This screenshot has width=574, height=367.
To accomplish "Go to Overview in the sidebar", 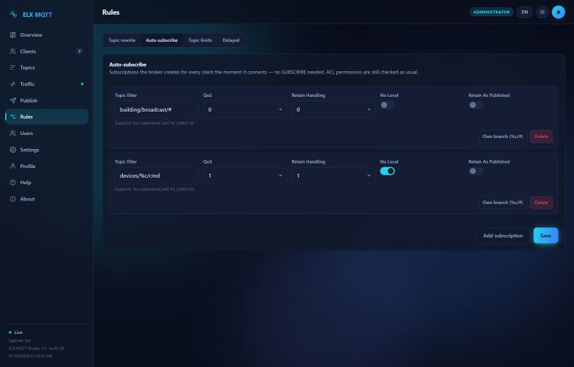I will pyautogui.click(x=46, y=35).
